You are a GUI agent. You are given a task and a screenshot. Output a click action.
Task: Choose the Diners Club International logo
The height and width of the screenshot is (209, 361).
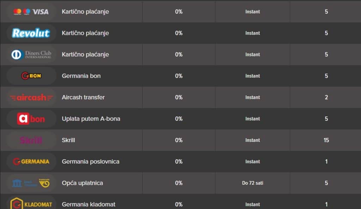[x=31, y=55]
